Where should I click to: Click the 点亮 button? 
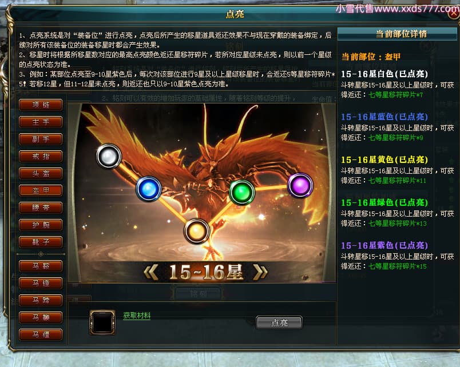click(x=279, y=323)
